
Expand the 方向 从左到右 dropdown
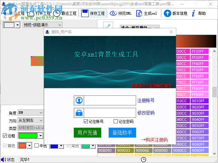click(x=41, y=120)
